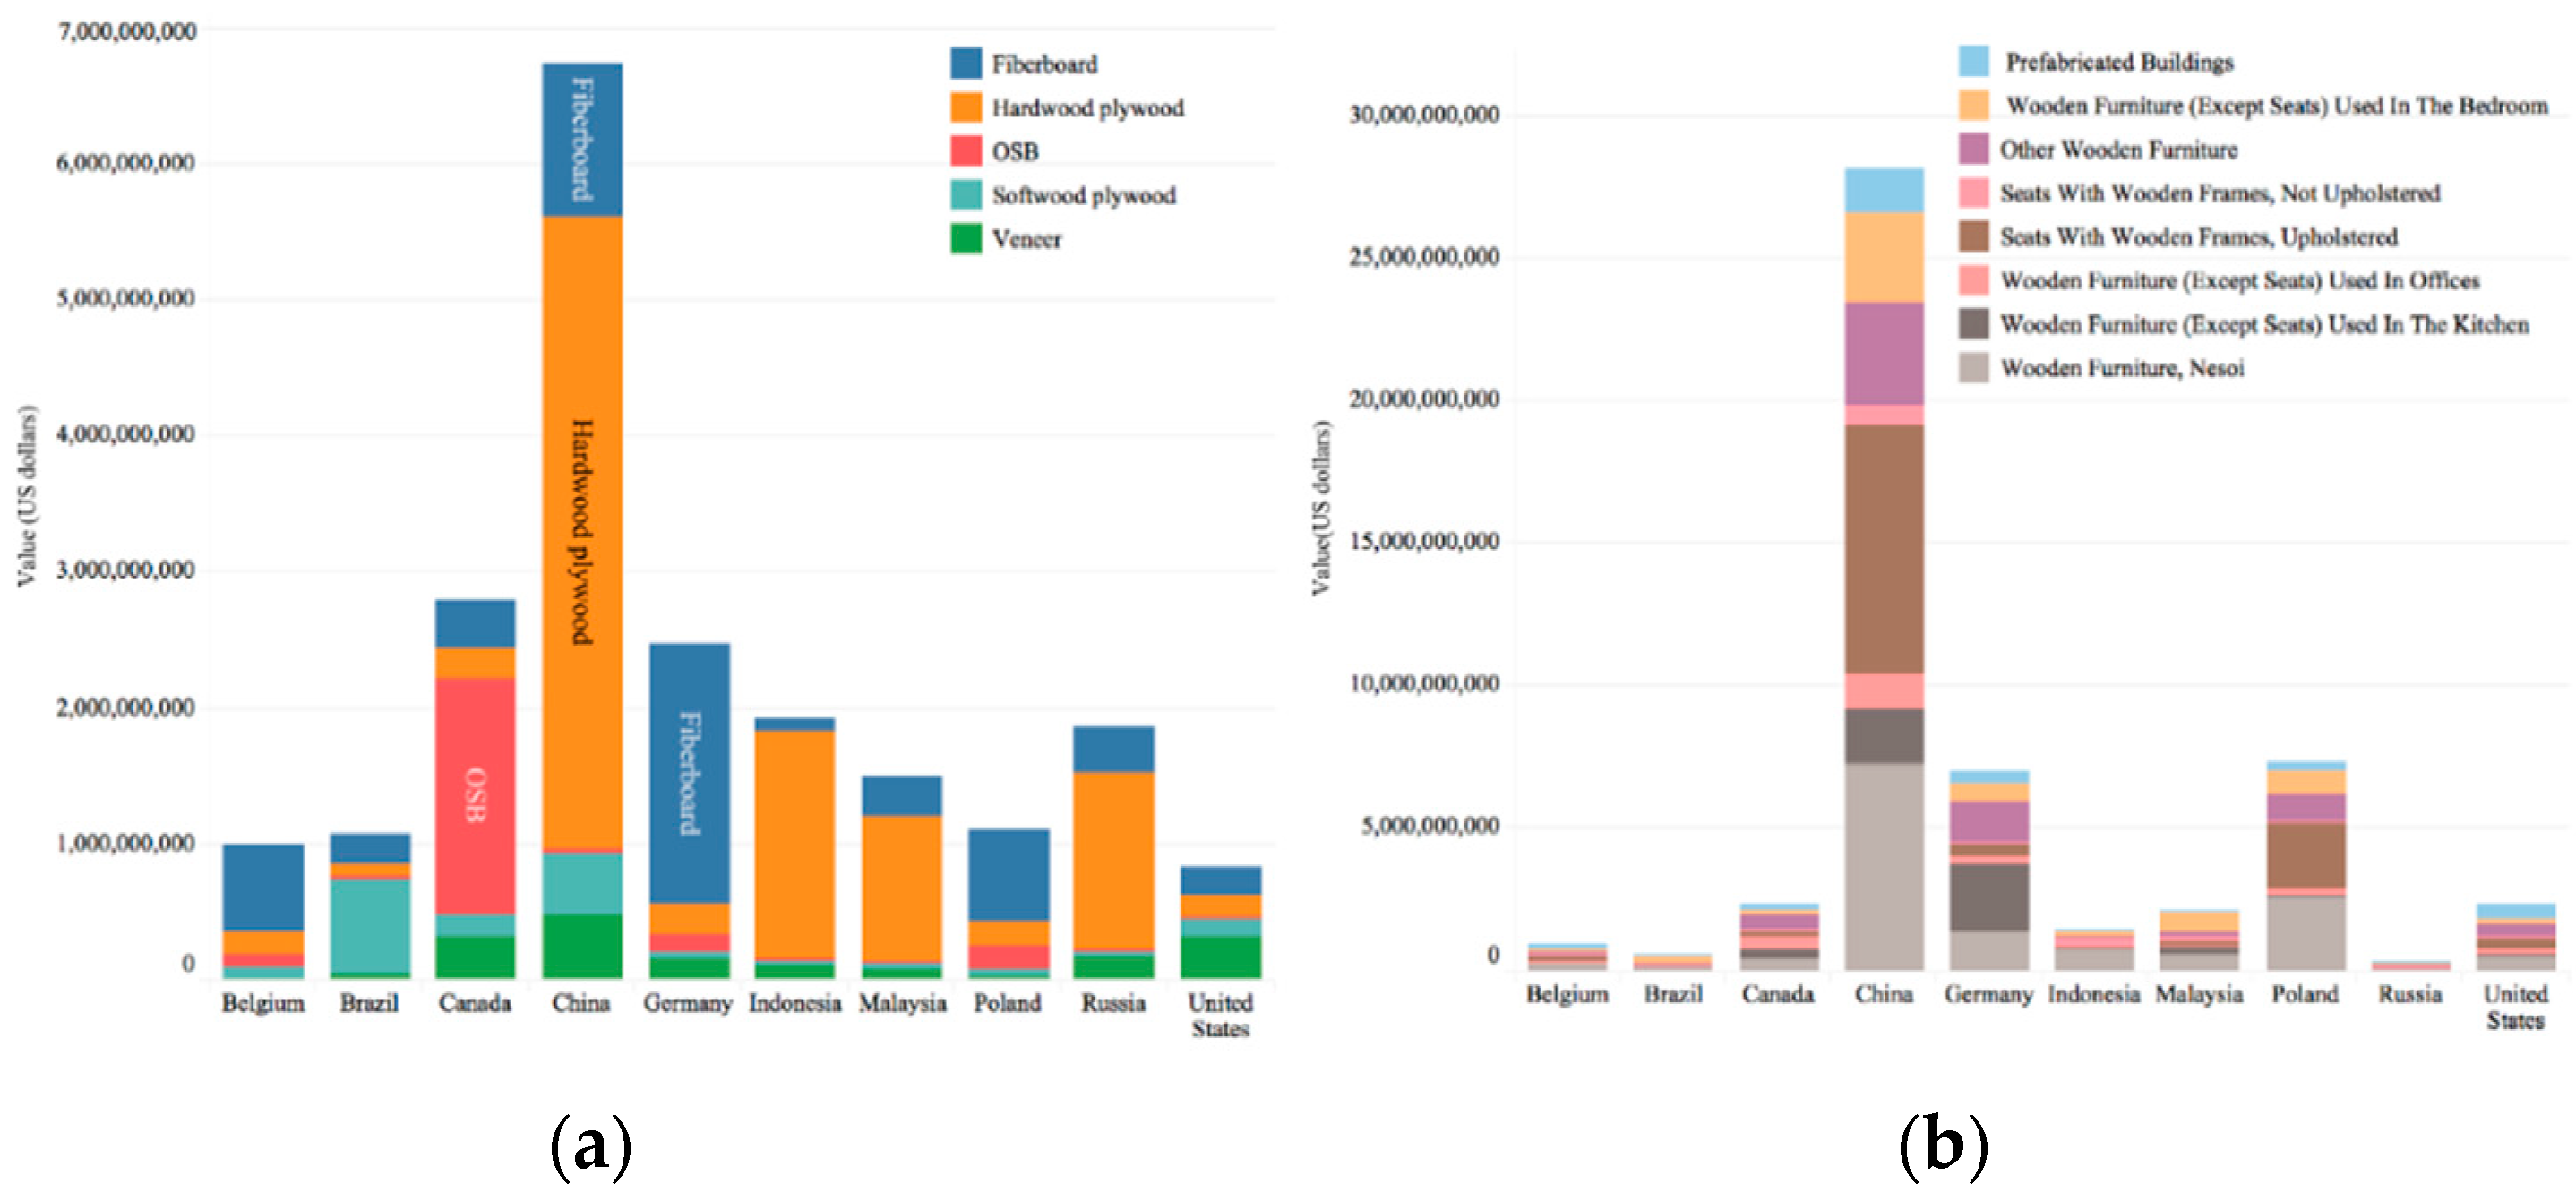
Task: Click the Hardwood plywood legend swatch
Action: pyautogui.click(x=965, y=107)
